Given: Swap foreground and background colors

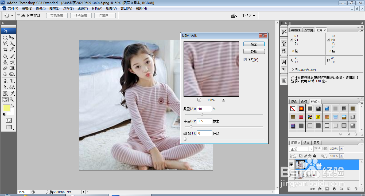Looking at the screenshot, I should (x=12, y=106).
